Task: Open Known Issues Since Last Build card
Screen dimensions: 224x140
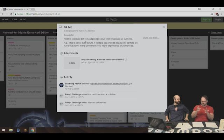Action: tap(189, 45)
